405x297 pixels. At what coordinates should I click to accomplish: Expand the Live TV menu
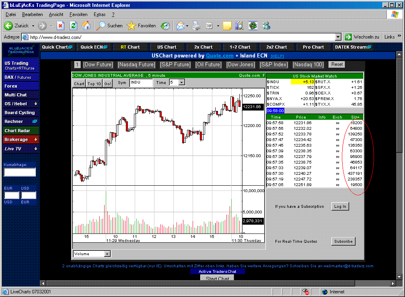pyautogui.click(x=36, y=148)
